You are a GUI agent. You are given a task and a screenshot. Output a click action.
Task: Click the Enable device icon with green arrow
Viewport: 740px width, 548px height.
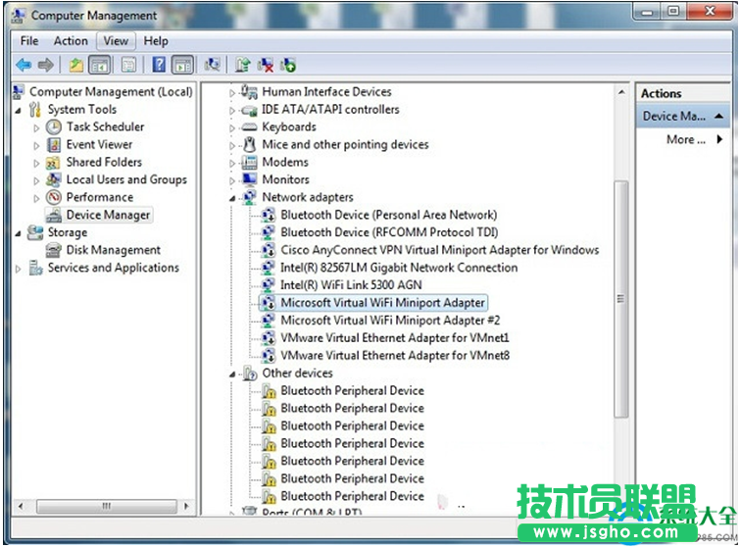pos(288,65)
